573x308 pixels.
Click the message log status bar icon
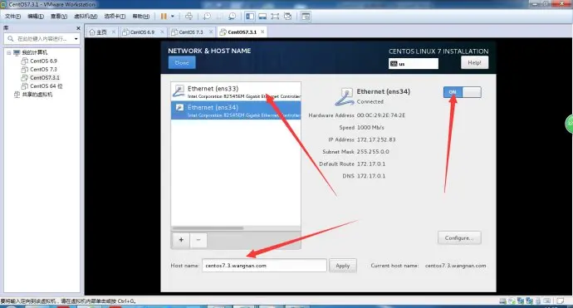click(560, 301)
